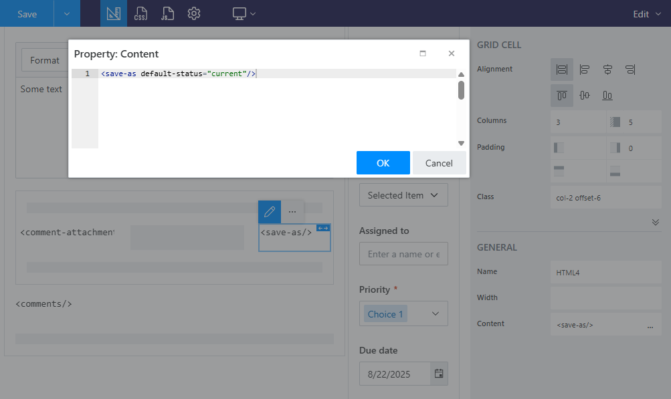Edit the Columns value 3 field
The height and width of the screenshot is (399, 671).
click(578, 122)
